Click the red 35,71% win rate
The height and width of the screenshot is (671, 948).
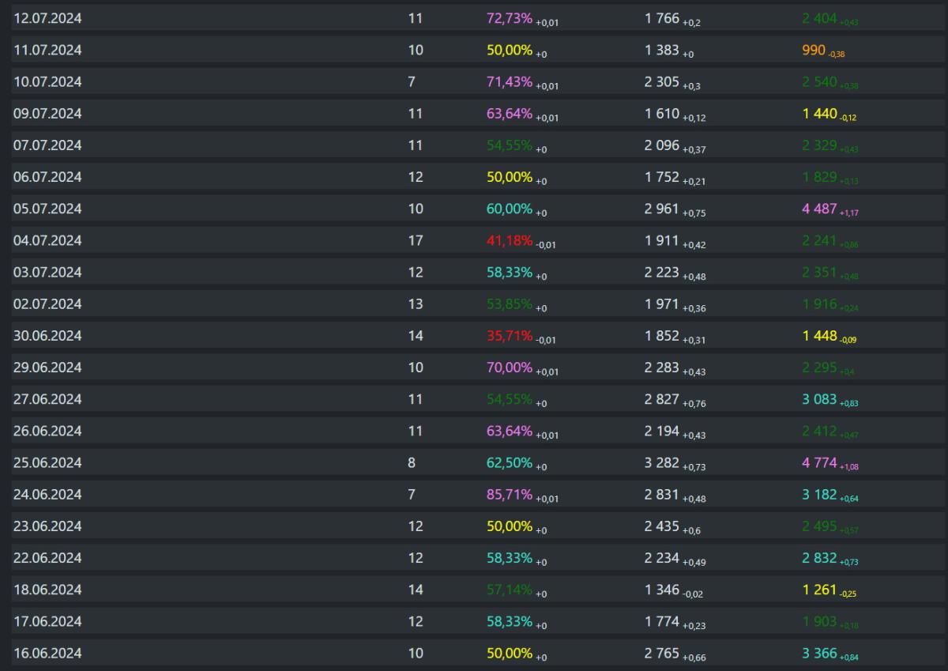pyautogui.click(x=510, y=335)
